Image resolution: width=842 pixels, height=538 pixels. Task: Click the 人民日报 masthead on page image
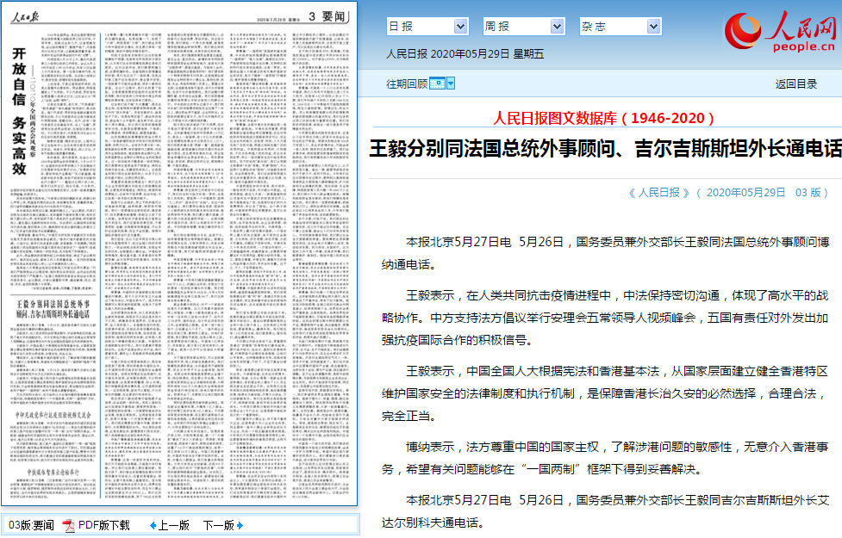coord(25,17)
